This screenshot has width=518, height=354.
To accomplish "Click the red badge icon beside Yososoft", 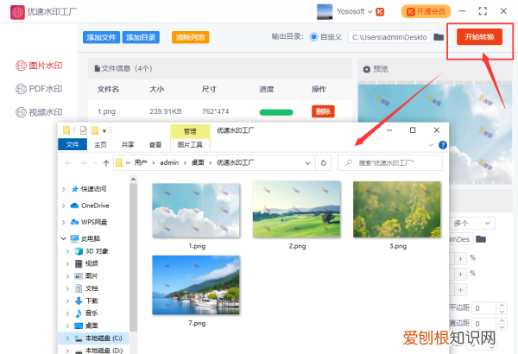I will [380, 12].
